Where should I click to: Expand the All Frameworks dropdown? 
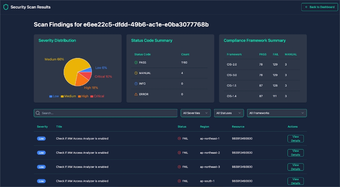(x=276, y=113)
